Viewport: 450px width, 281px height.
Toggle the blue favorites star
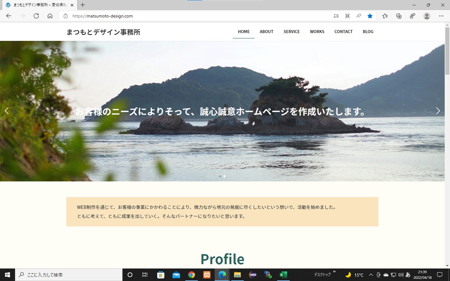pos(370,16)
